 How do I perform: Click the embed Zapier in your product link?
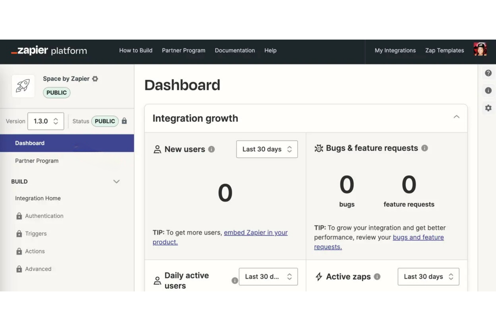click(x=256, y=232)
